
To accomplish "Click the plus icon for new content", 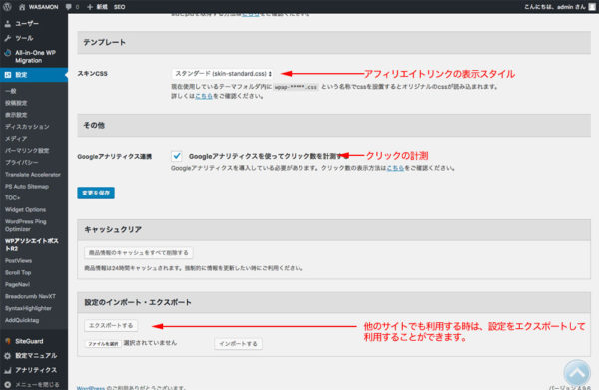I will [90, 7].
